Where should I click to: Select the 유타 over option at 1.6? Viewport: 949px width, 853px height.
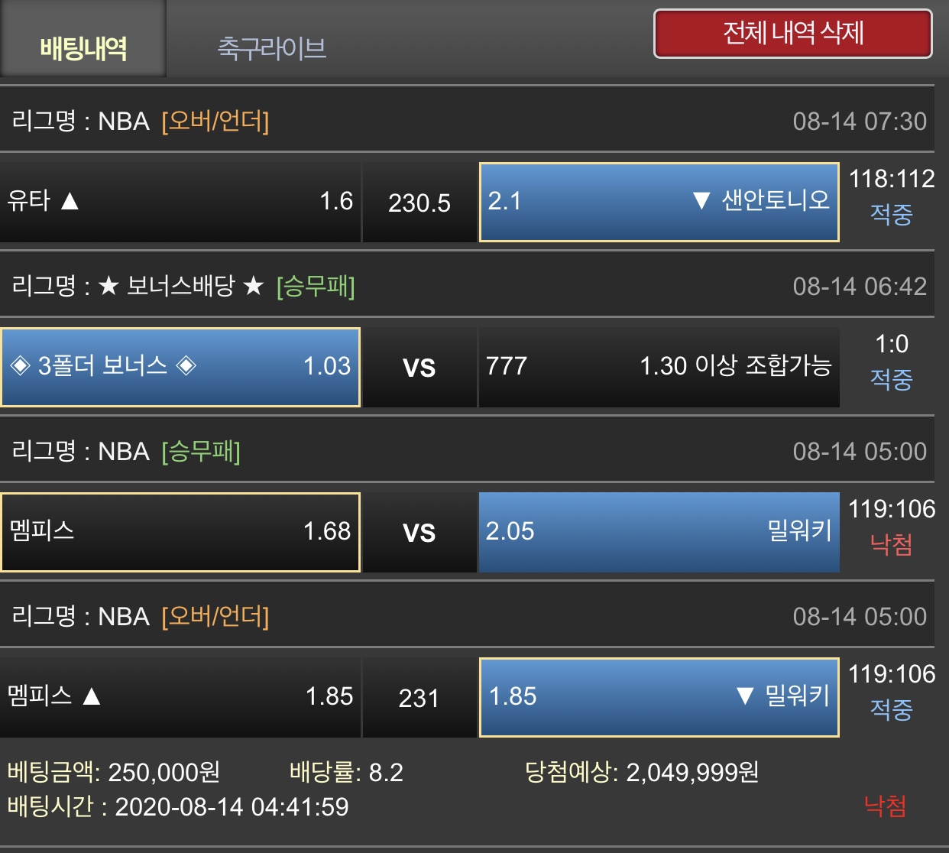tap(180, 202)
